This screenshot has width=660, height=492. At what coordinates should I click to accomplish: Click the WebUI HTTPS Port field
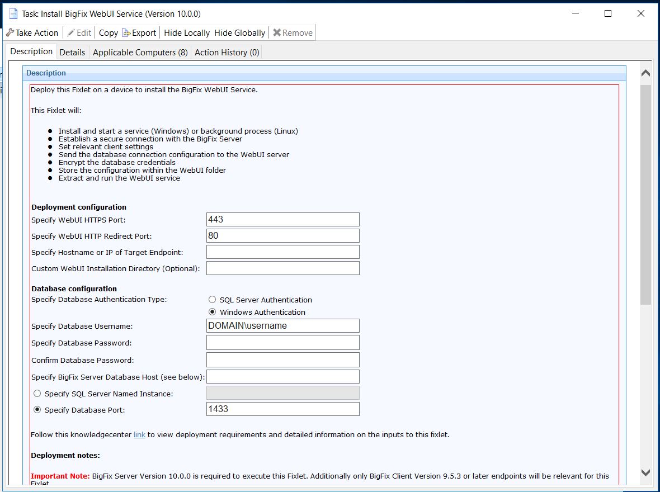[x=282, y=219]
